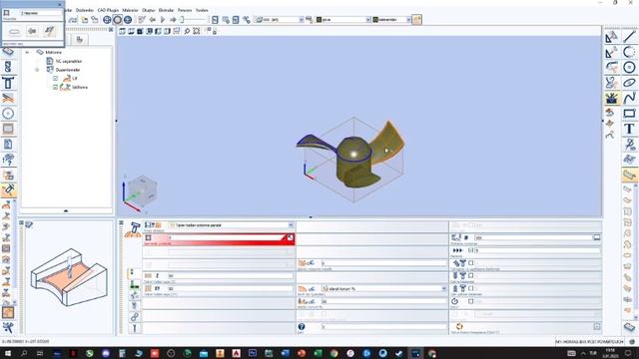Click the dark blue burst icon in right toolbar
This screenshot has width=639, height=359.
pos(611,98)
